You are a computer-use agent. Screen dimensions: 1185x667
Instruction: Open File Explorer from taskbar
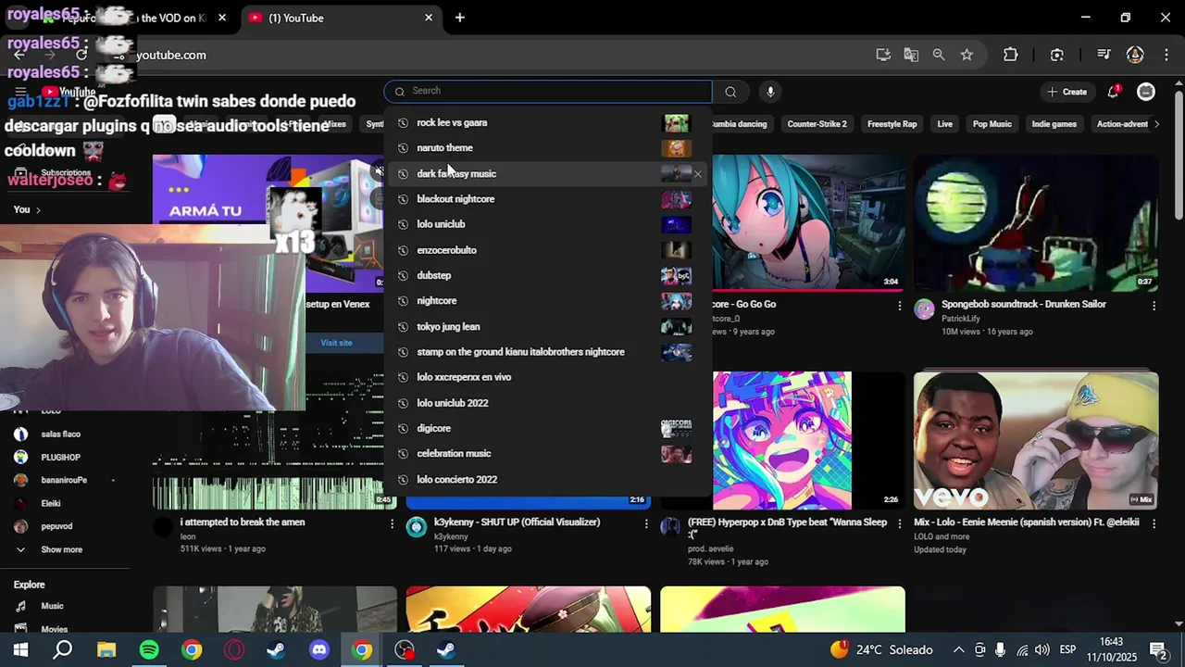pyautogui.click(x=106, y=650)
